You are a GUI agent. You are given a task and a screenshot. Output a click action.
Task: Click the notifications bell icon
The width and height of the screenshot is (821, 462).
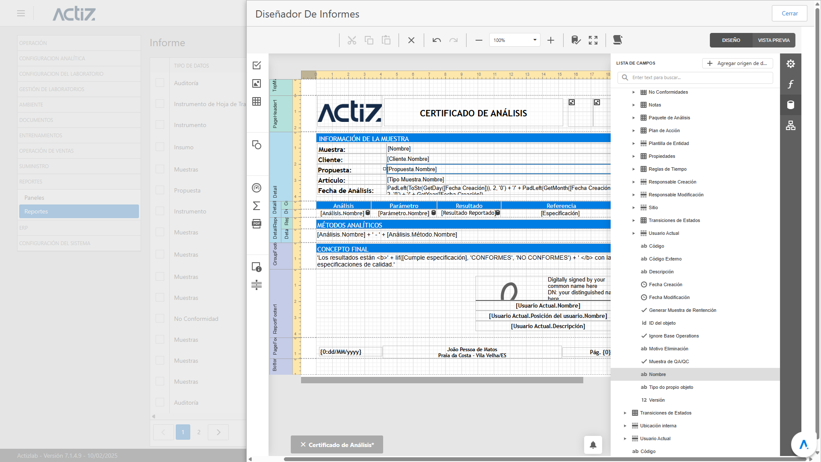(593, 445)
